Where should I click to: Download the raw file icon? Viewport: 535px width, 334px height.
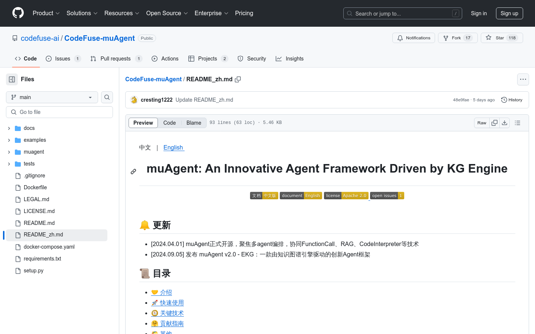pyautogui.click(x=505, y=123)
